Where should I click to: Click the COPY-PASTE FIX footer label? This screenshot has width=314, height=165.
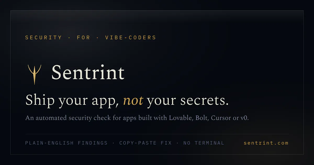point(145,143)
